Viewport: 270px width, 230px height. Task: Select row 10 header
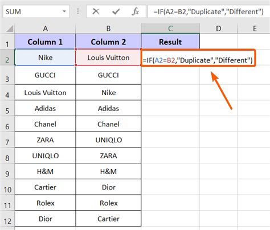click(x=7, y=187)
